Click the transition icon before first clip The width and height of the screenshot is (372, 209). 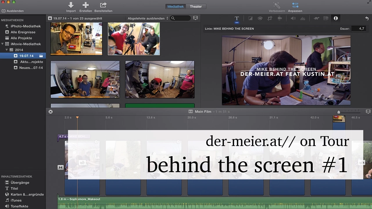60,167
